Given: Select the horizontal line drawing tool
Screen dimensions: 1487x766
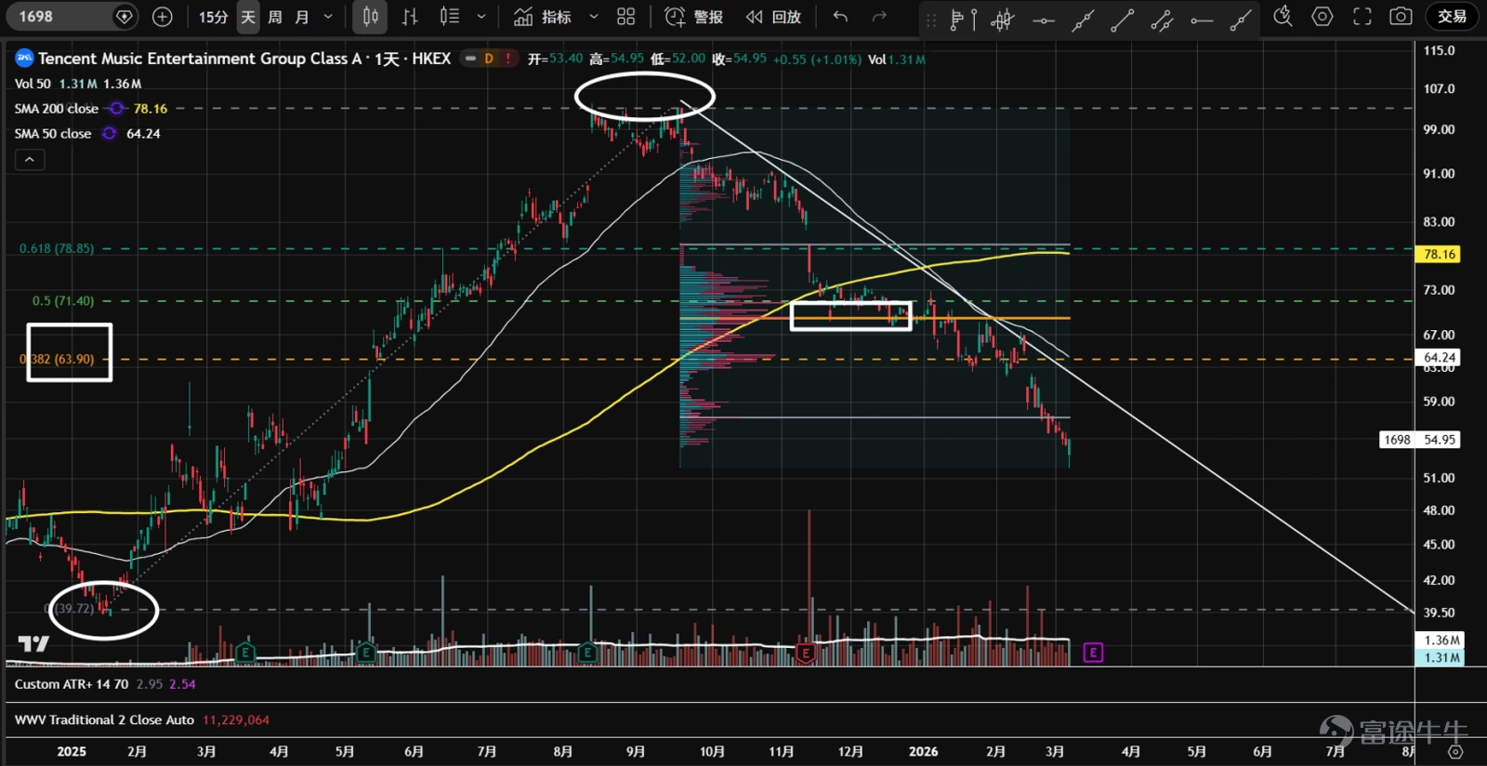Looking at the screenshot, I should tap(1044, 19).
